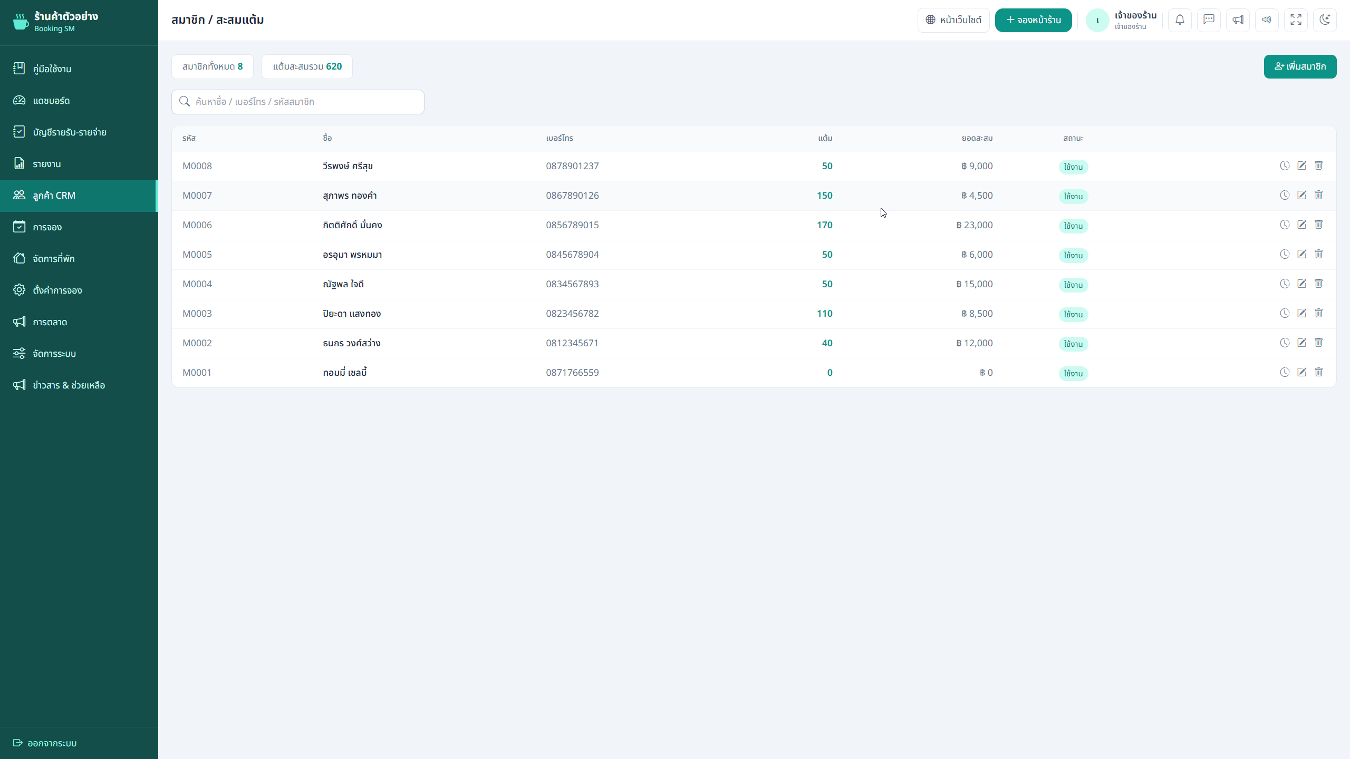1350x759 pixels.
Task: Open การตลาด sidebar menu
Action: (79, 322)
